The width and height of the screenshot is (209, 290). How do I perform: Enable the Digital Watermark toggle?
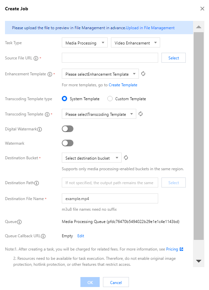coord(67,129)
